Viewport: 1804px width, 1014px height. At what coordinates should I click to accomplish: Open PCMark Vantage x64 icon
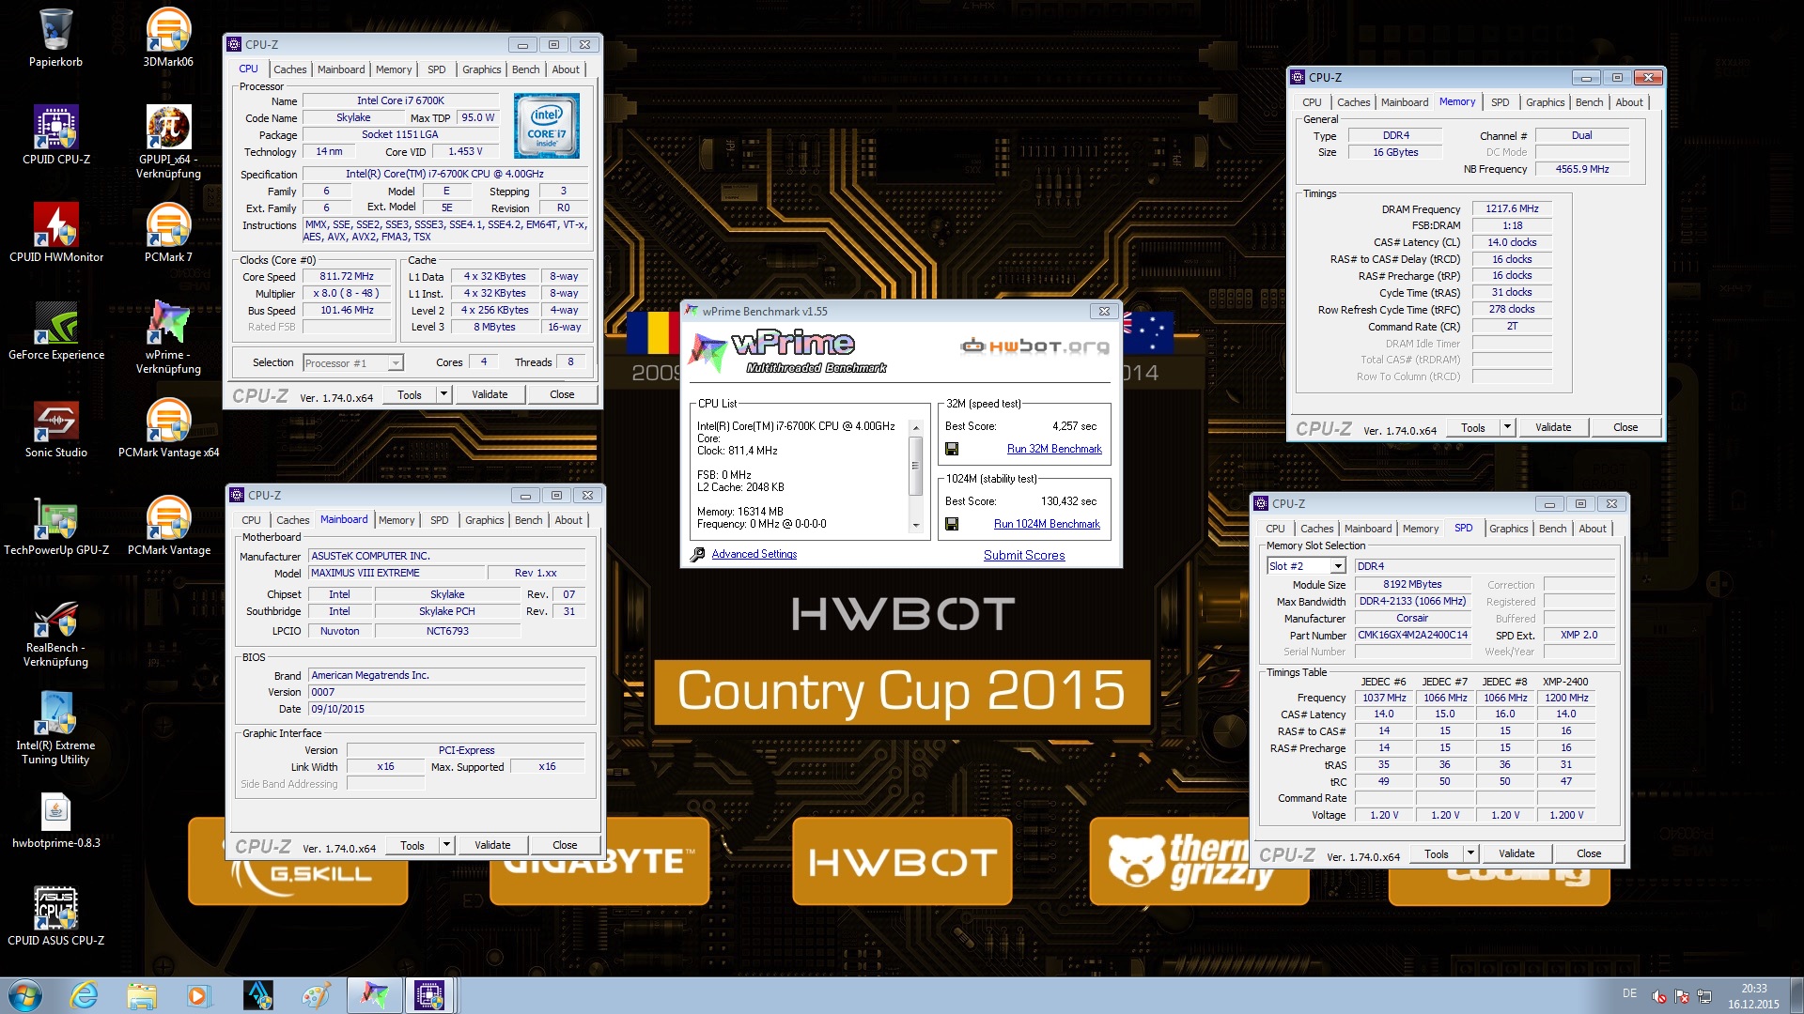click(168, 428)
